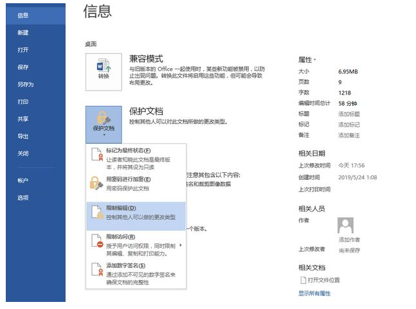Click last modified time 今天 17:56
Viewport: 416px width, 309px height.
352,165
